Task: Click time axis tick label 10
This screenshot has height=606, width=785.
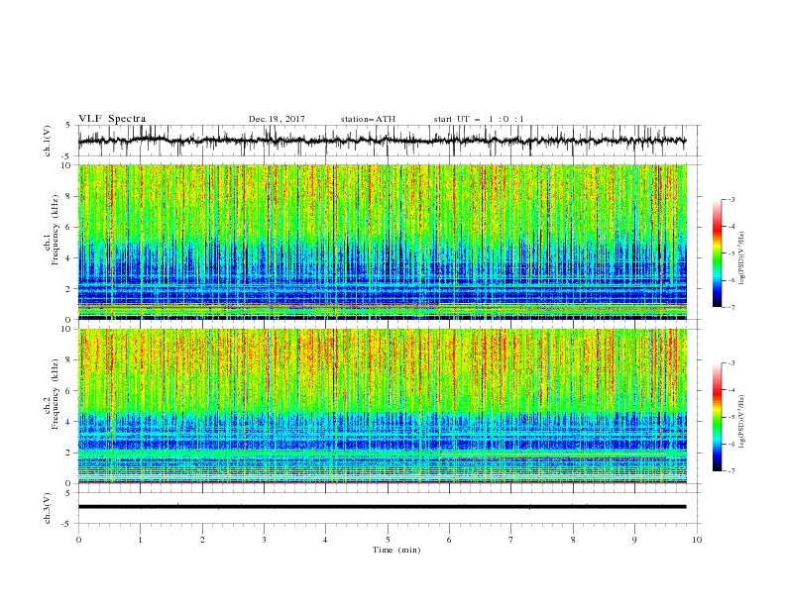Action: click(697, 540)
